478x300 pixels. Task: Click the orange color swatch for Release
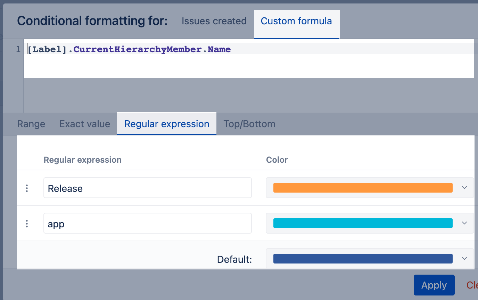point(363,188)
